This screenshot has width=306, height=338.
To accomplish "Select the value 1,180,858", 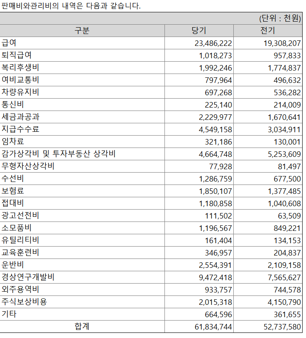I will 215,204.
